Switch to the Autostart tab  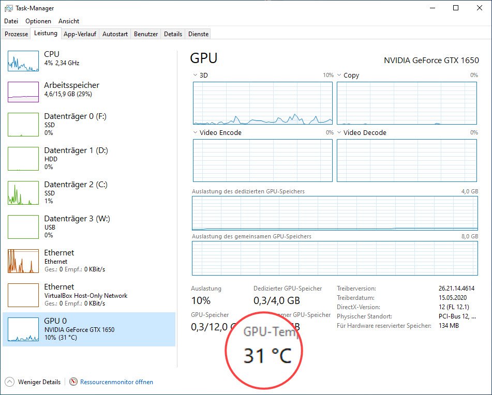point(115,34)
